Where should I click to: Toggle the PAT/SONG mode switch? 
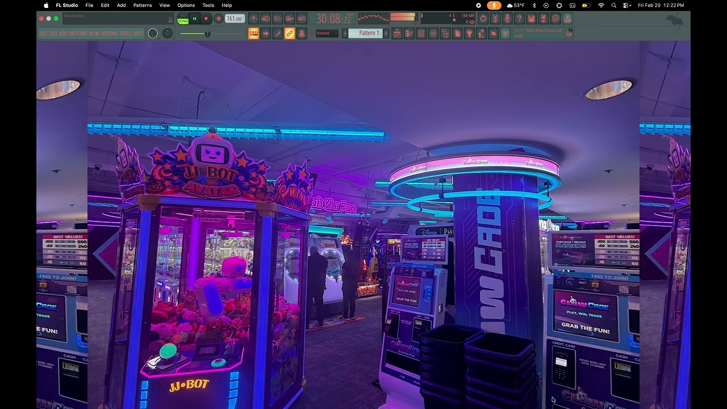(183, 19)
